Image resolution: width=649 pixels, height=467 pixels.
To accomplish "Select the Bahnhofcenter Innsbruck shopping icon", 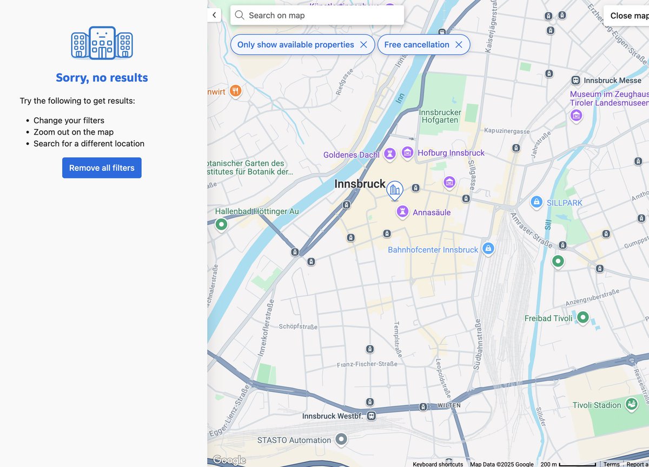I will [x=488, y=249].
